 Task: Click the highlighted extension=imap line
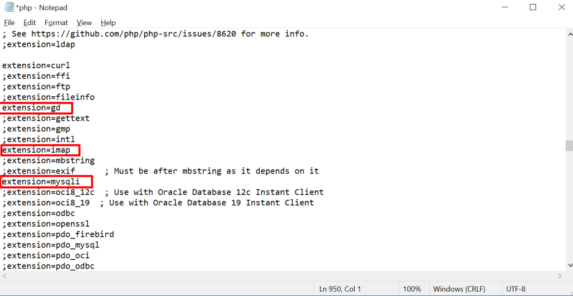coord(36,150)
